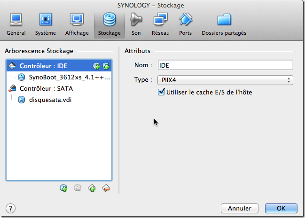Click the SynoBoot disk icon
305x218 pixels.
point(22,77)
